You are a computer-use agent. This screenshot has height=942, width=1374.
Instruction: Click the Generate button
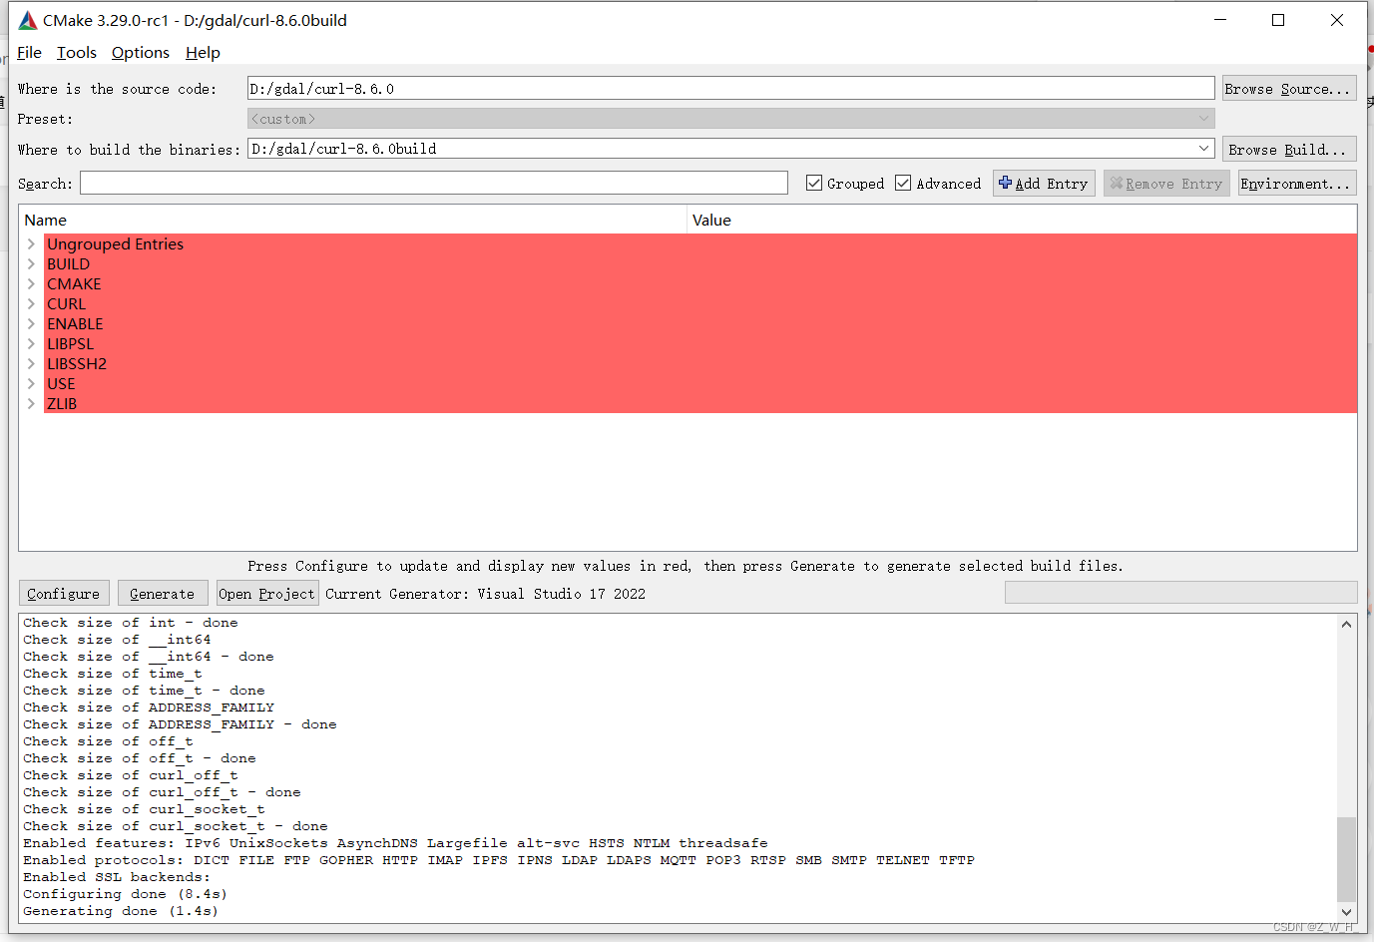163,593
